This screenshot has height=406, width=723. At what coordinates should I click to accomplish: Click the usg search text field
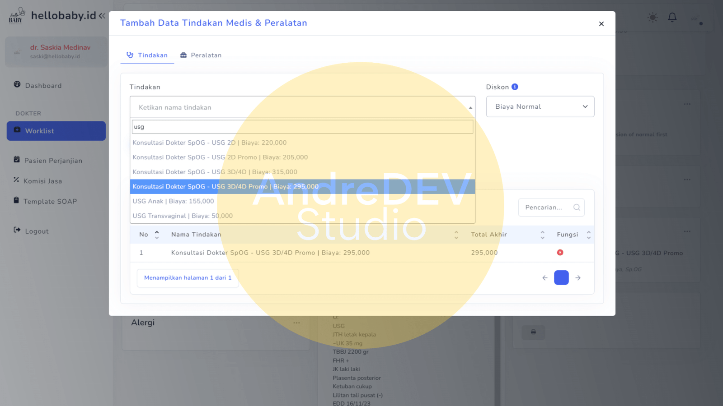point(302,127)
